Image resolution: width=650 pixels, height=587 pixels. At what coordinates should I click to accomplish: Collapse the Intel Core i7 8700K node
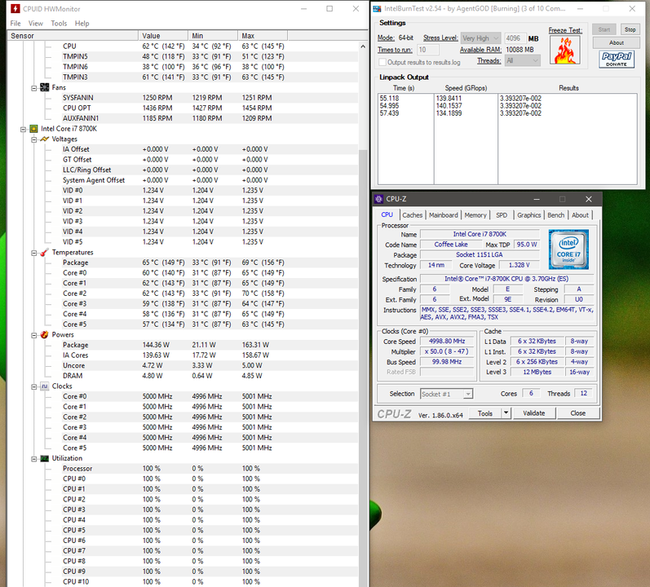(x=24, y=130)
